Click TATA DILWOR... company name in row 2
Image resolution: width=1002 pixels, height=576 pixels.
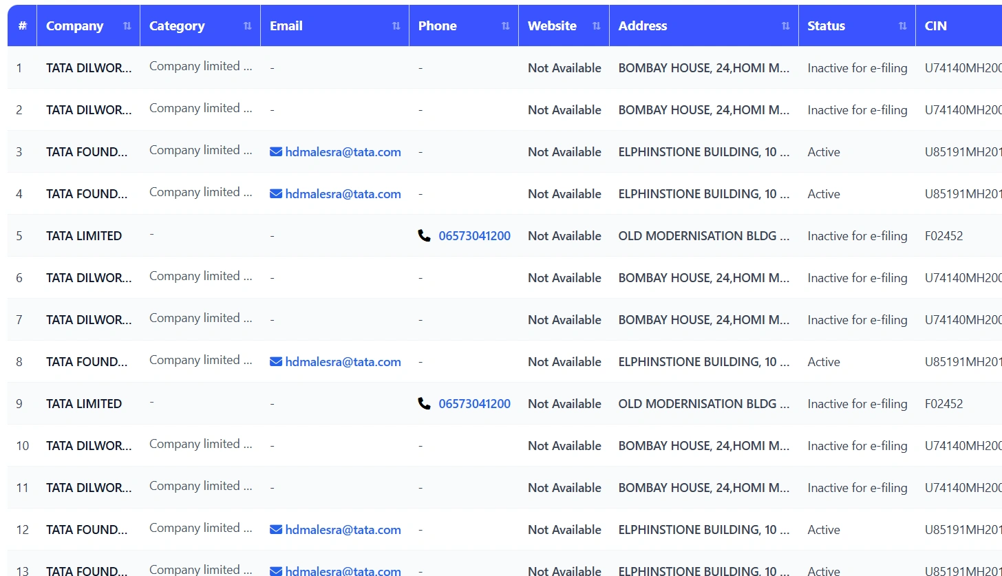point(89,110)
